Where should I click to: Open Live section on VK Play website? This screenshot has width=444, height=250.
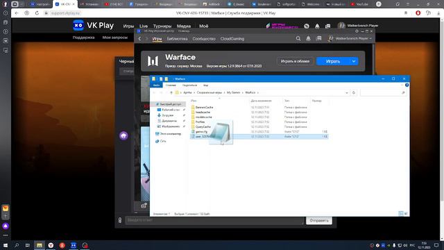[x=144, y=26]
